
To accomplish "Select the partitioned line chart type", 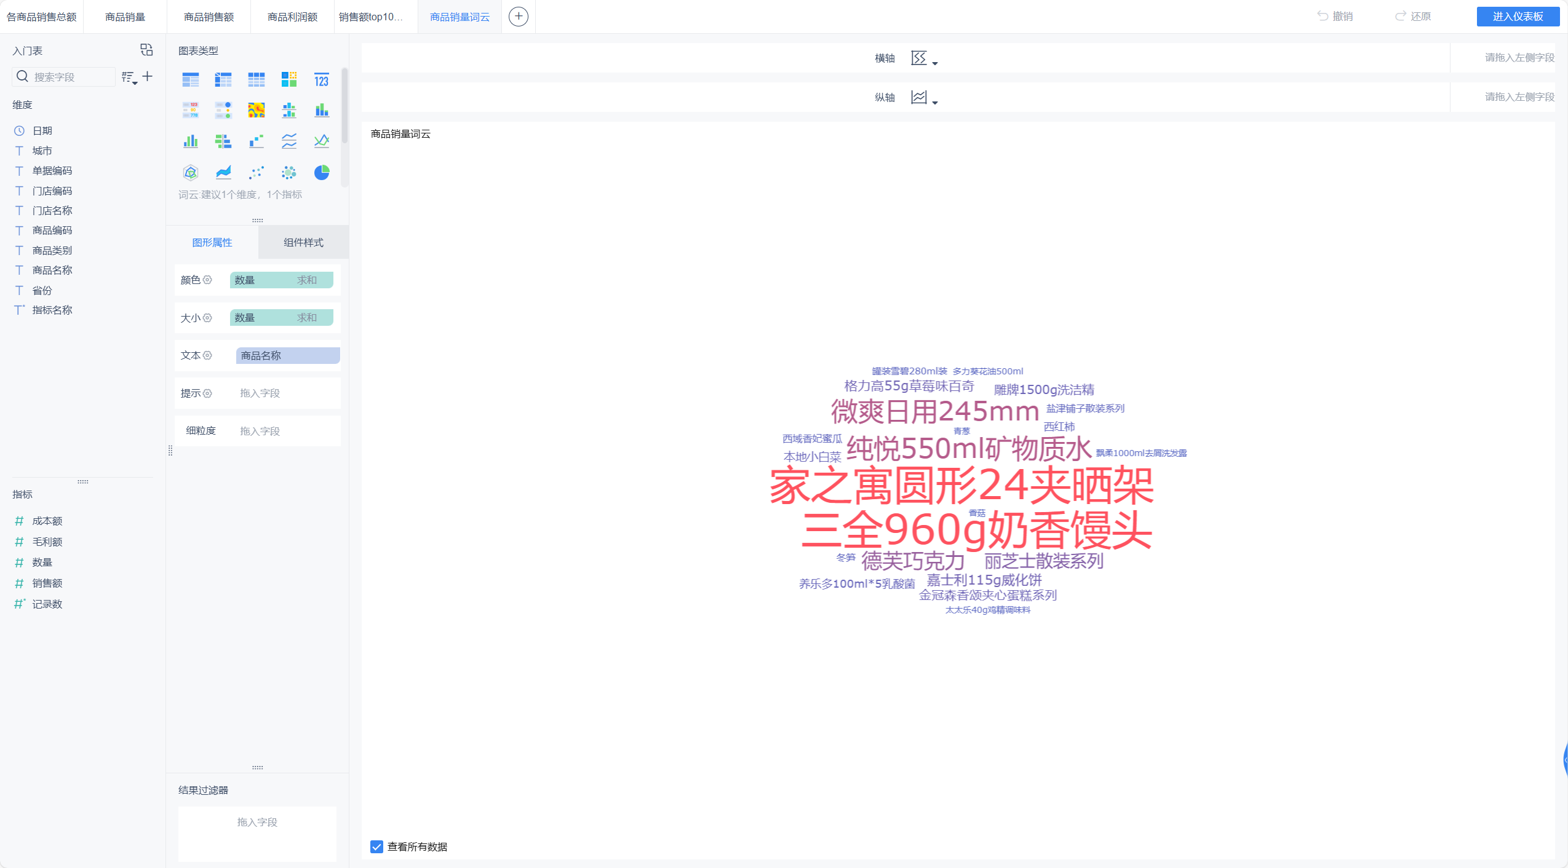I will tap(289, 141).
